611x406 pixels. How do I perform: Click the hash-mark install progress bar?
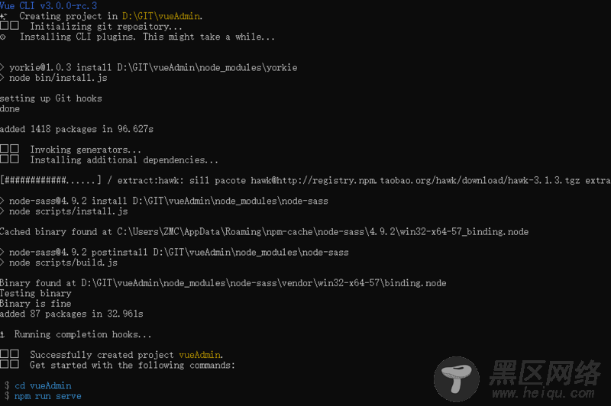[50, 180]
